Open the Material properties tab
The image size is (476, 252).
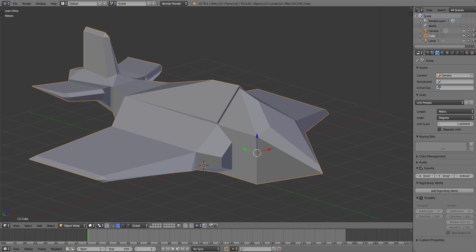467,53
